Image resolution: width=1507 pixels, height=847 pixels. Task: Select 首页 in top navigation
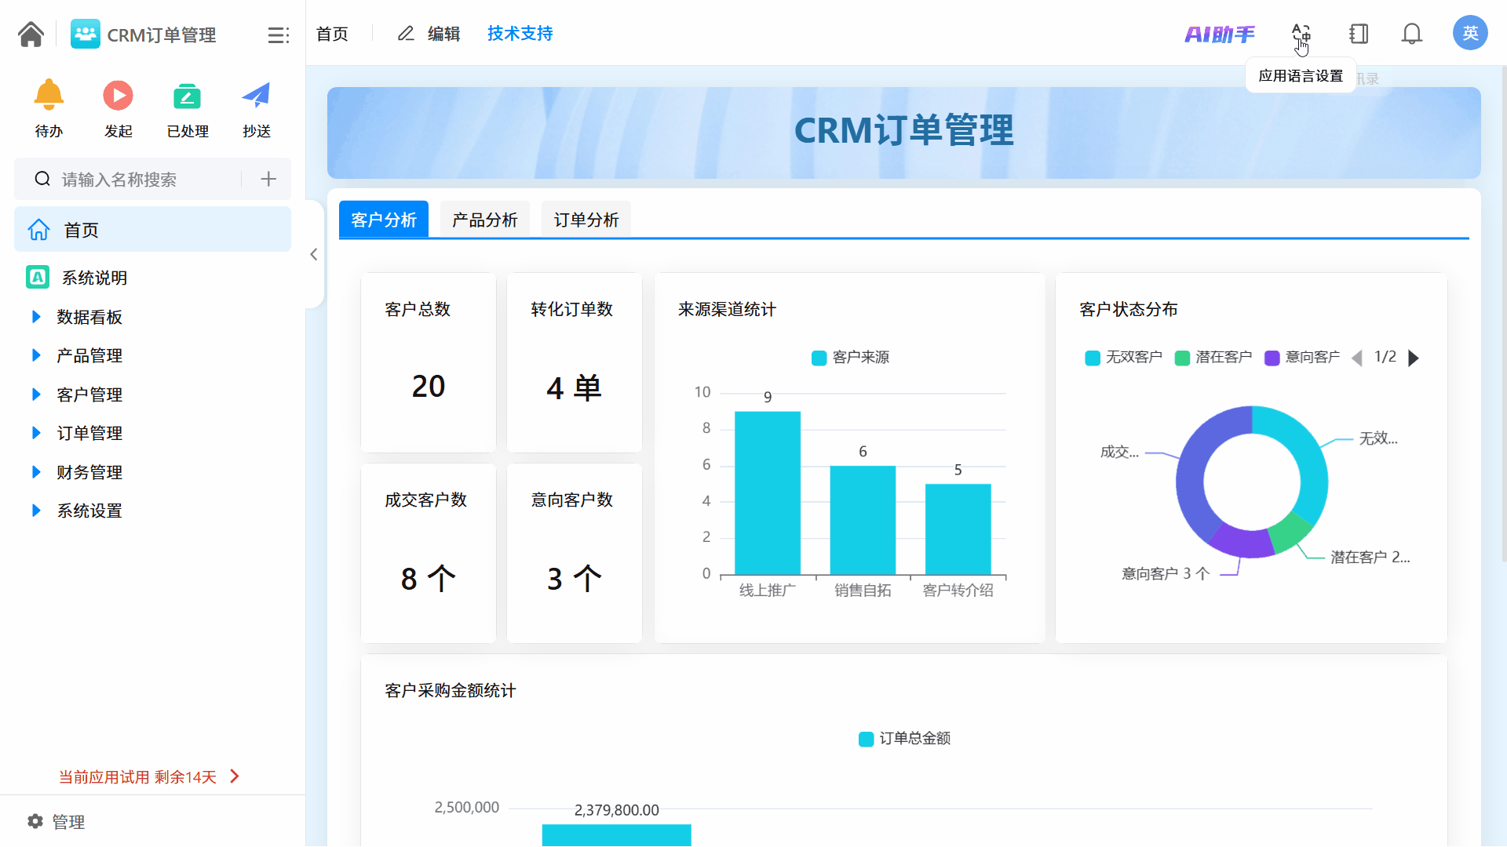click(x=332, y=34)
